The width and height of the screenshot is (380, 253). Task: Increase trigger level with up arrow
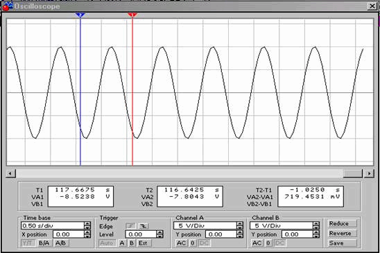pos(160,232)
